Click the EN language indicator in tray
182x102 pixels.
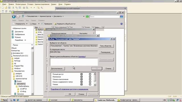point(165,100)
